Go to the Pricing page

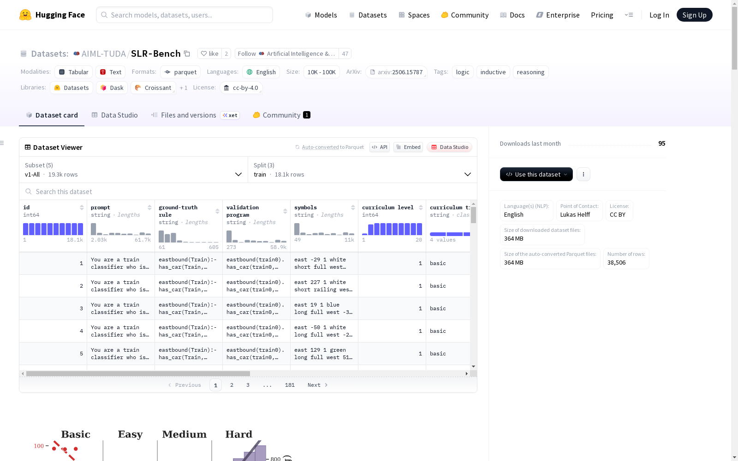tap(602, 15)
